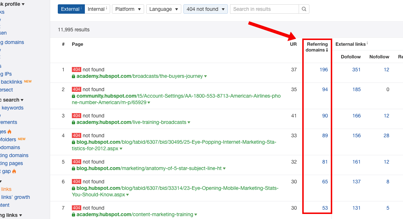
Task: Click UR value 37 in first row
Action: coord(294,70)
